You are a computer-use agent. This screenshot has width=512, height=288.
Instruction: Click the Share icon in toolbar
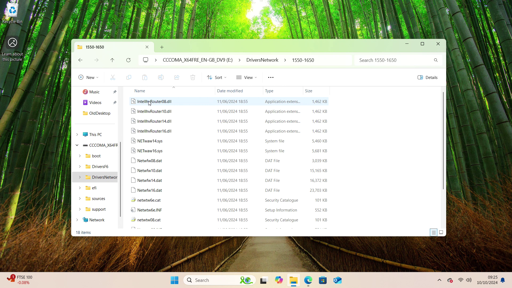pyautogui.click(x=177, y=77)
